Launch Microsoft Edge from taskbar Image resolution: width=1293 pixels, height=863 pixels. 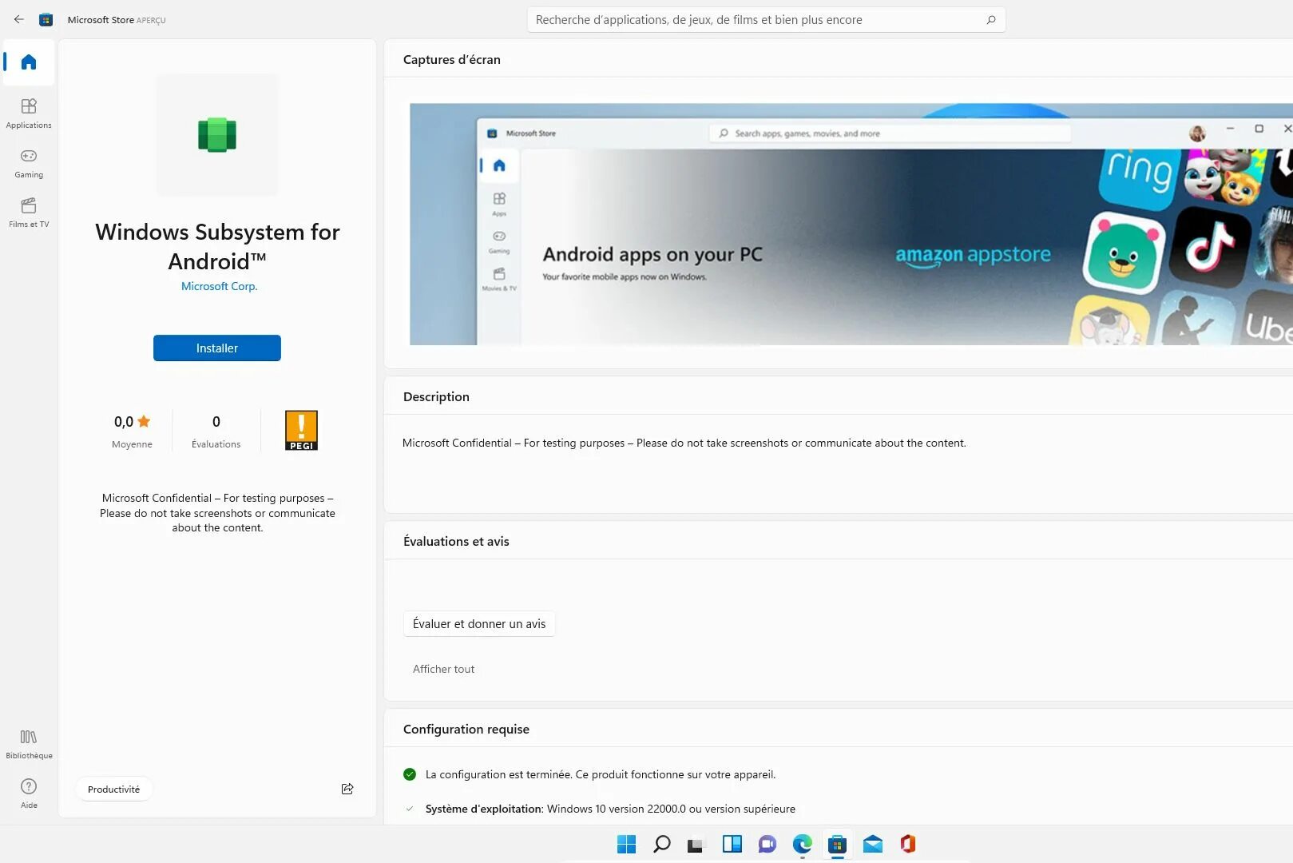(803, 844)
